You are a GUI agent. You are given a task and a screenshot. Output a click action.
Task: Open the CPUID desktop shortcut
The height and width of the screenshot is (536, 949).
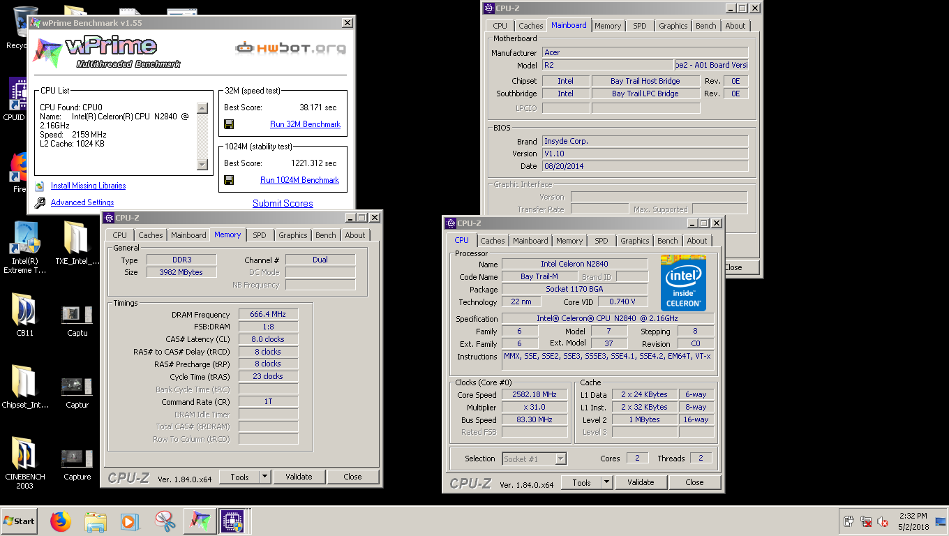[x=17, y=99]
